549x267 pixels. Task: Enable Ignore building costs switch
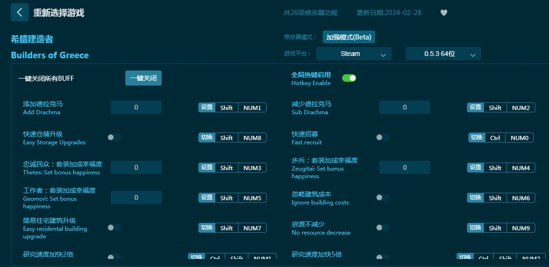(383, 197)
